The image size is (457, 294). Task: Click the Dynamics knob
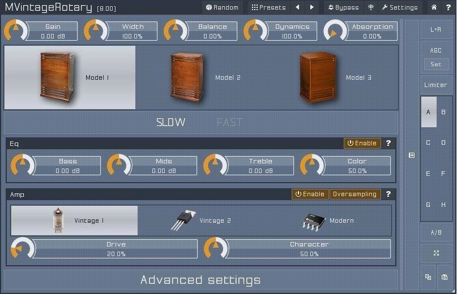[x=255, y=31]
